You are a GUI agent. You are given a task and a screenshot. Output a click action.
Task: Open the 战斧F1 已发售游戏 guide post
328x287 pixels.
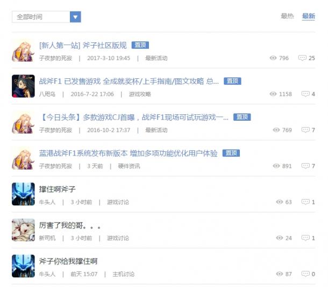click(x=129, y=81)
